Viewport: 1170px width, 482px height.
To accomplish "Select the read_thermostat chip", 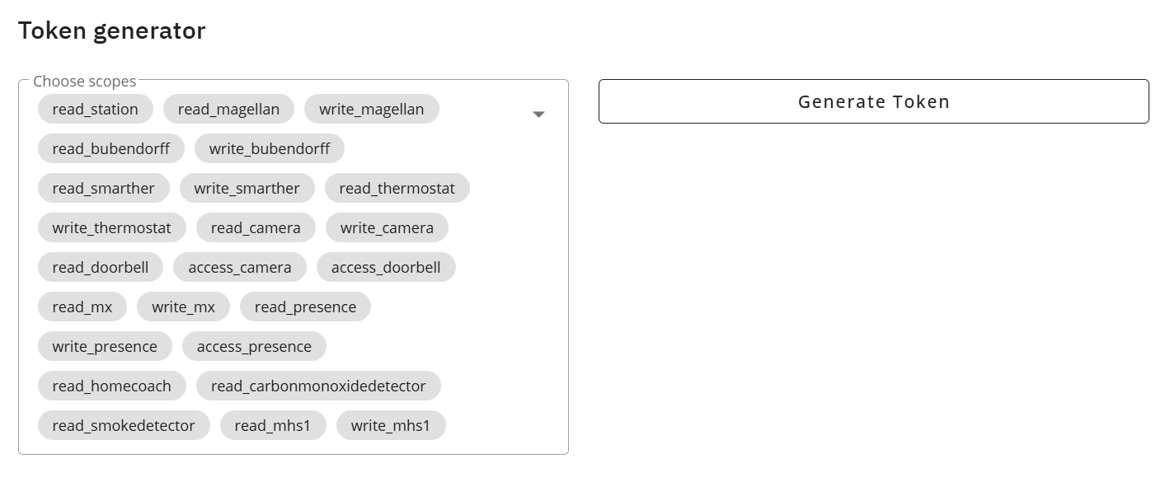I will (x=397, y=189).
